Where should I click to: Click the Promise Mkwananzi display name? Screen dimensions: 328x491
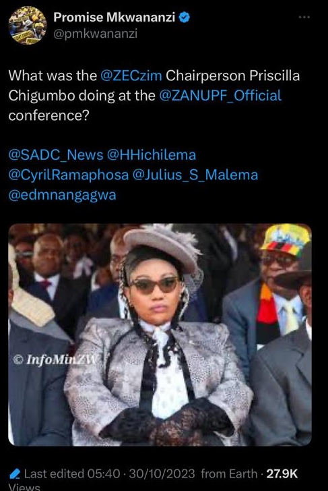(x=114, y=18)
